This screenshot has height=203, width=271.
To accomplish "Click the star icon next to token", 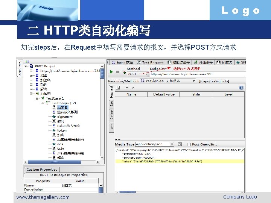I will [x=54, y=130].
